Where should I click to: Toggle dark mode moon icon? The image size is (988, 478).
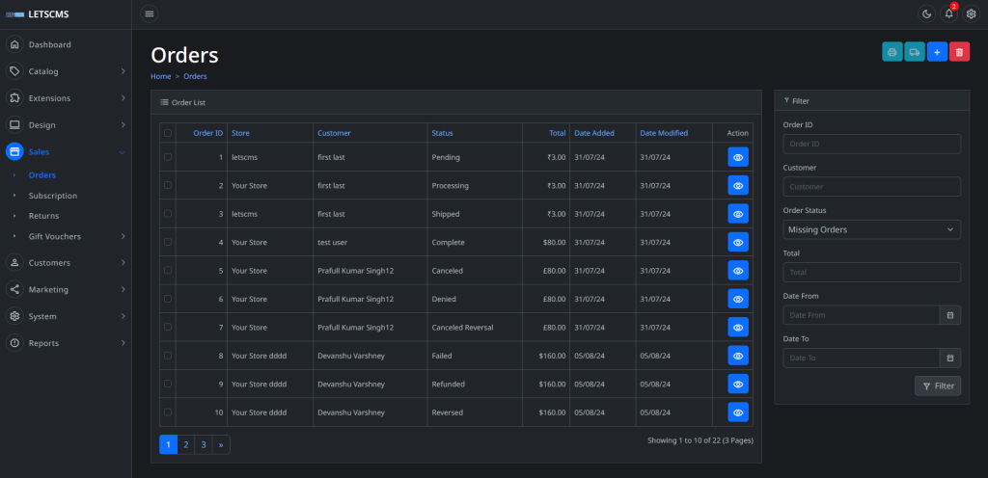click(x=927, y=13)
